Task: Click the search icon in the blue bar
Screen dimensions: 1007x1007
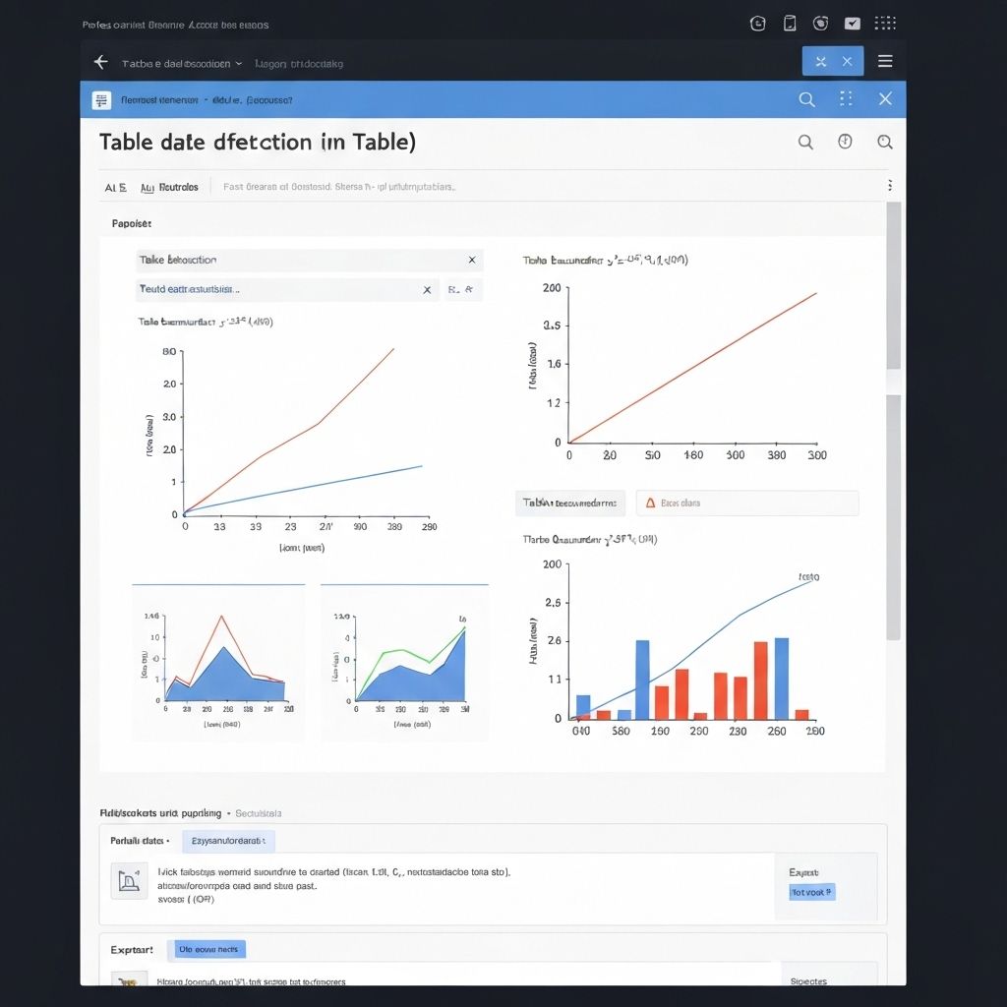Action: click(806, 99)
